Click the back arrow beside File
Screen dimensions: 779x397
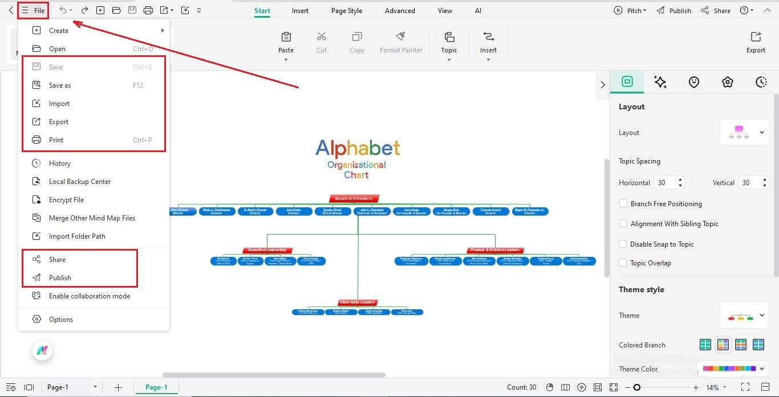pos(11,10)
